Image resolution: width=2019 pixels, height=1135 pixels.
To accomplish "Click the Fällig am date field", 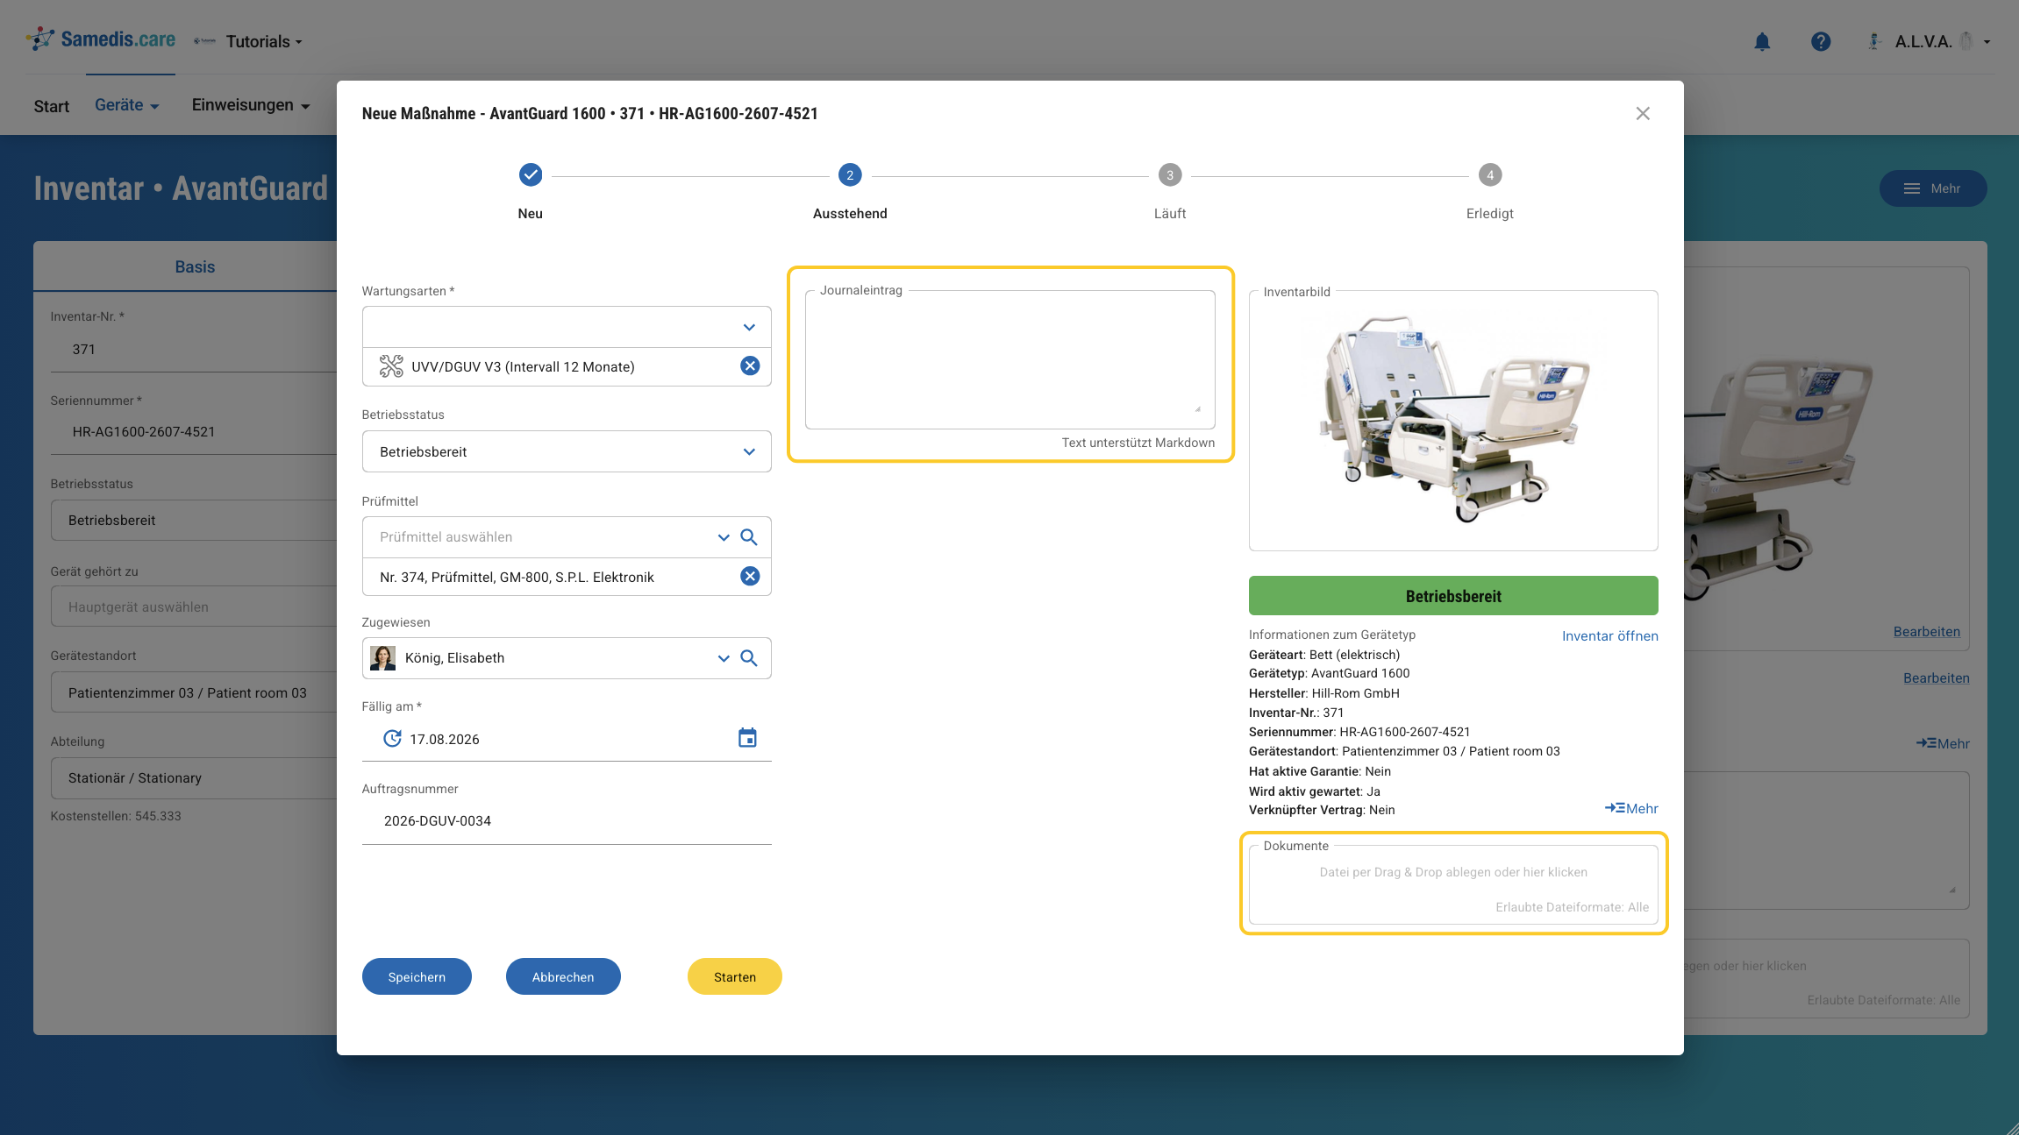I will click(567, 739).
